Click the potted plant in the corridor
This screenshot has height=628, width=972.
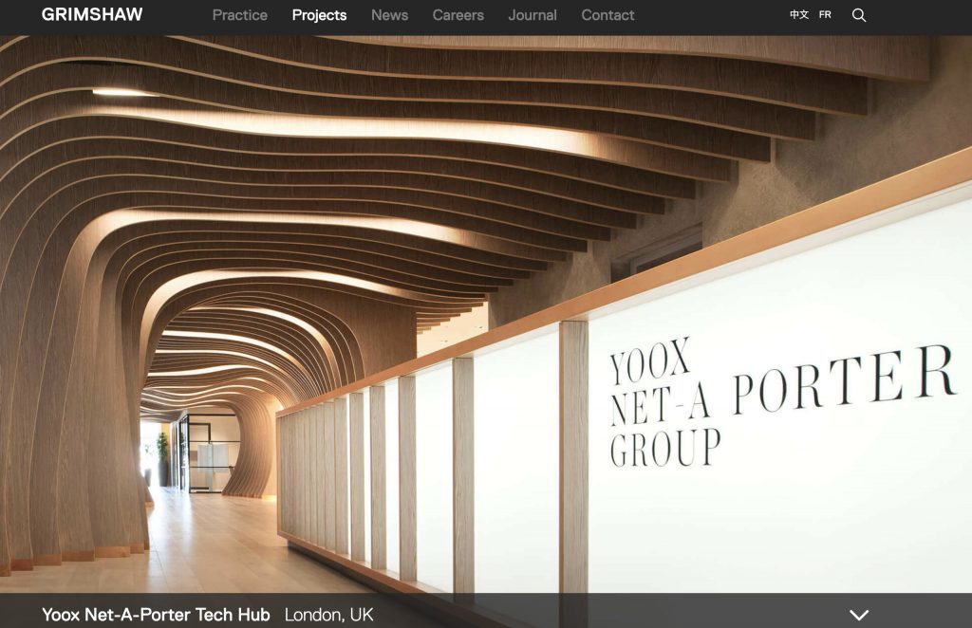(x=162, y=455)
